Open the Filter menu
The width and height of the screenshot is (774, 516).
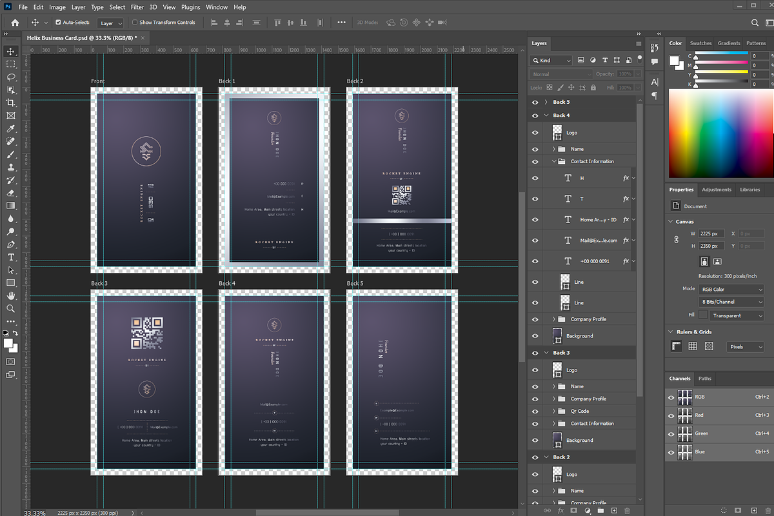point(137,7)
